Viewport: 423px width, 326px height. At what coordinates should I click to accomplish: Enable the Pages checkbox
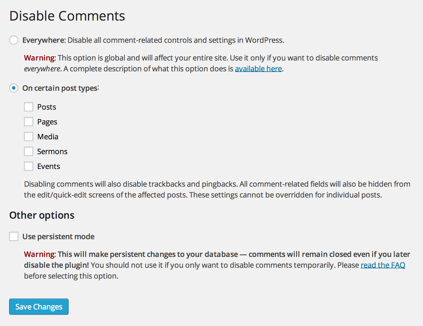[29, 122]
